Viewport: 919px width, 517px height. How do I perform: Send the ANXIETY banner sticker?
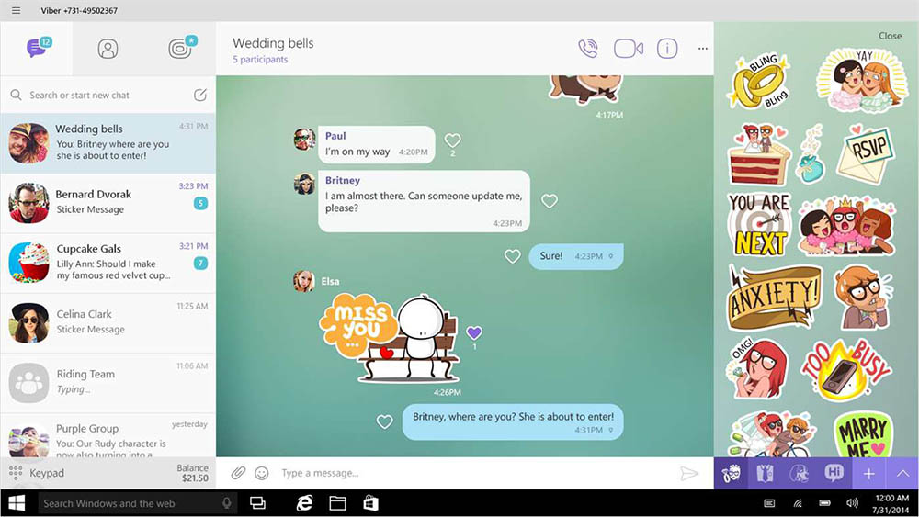774,298
